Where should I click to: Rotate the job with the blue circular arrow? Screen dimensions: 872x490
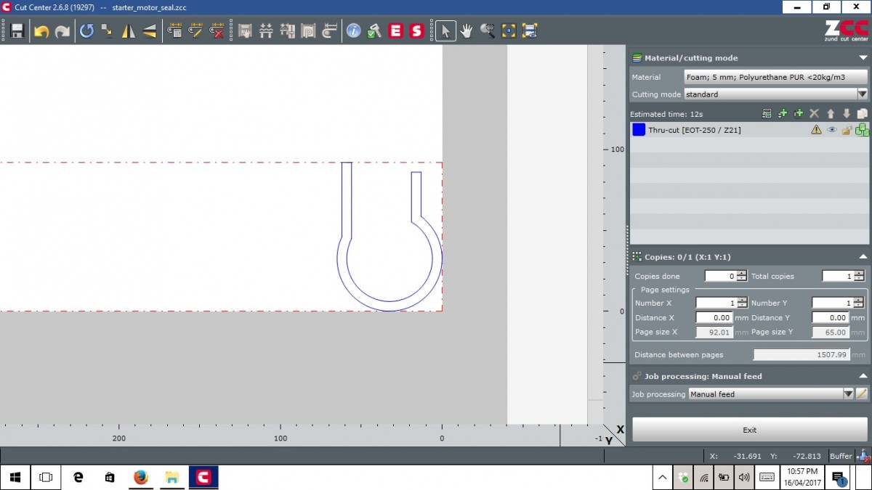pyautogui.click(x=86, y=31)
